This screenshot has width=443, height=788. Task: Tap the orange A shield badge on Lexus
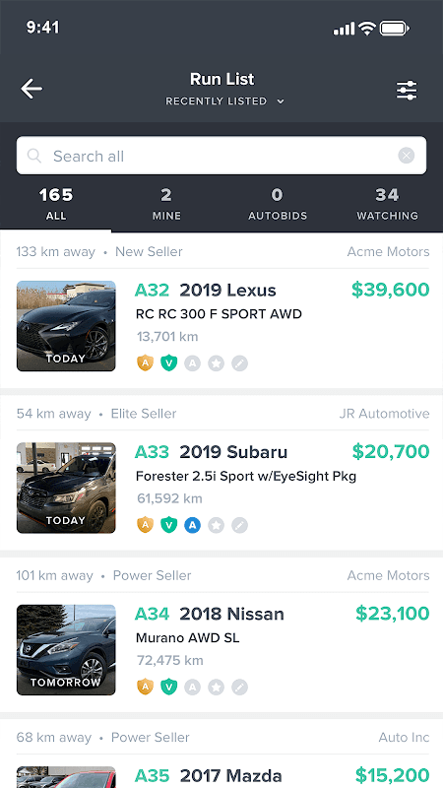[x=145, y=362]
